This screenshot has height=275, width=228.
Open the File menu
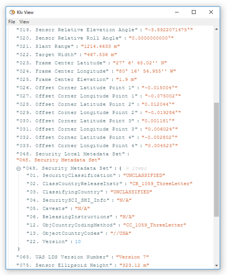coord(12,22)
